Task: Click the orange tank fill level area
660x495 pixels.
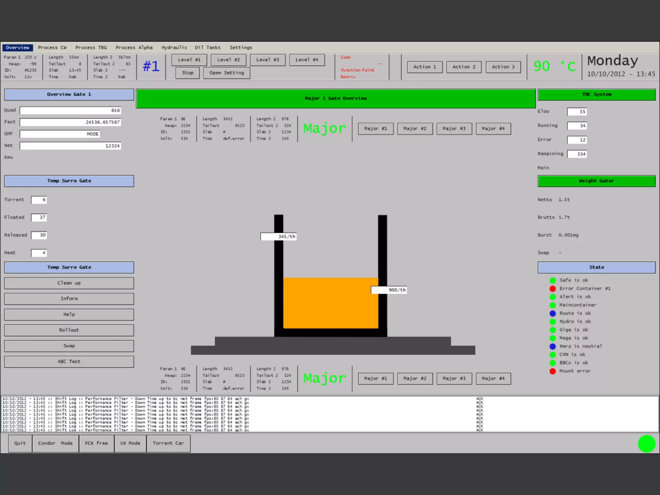Action: (x=330, y=303)
